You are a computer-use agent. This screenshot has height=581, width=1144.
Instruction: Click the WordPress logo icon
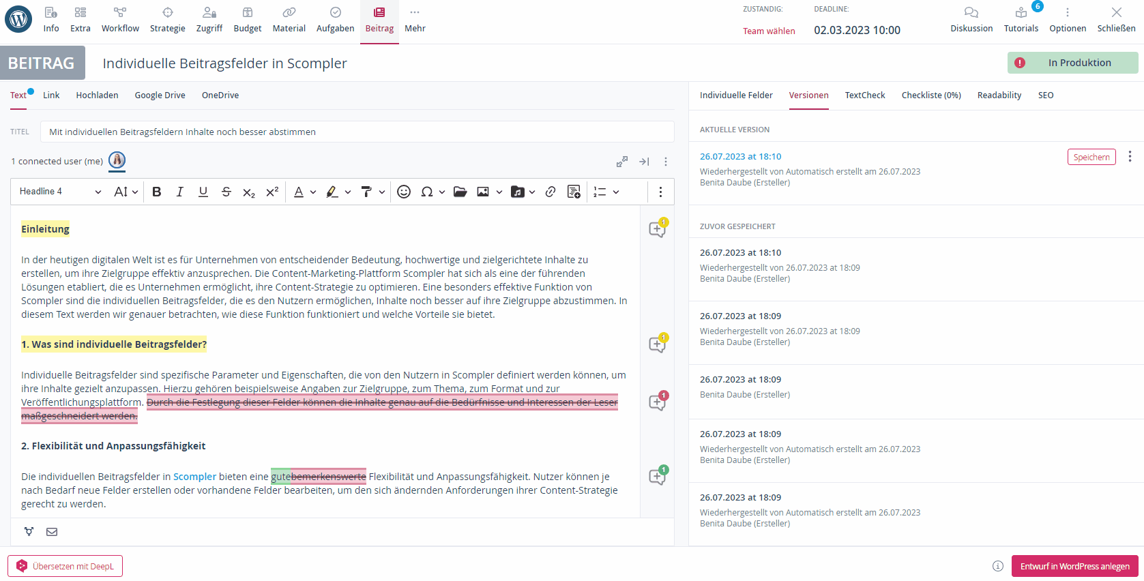tap(18, 19)
